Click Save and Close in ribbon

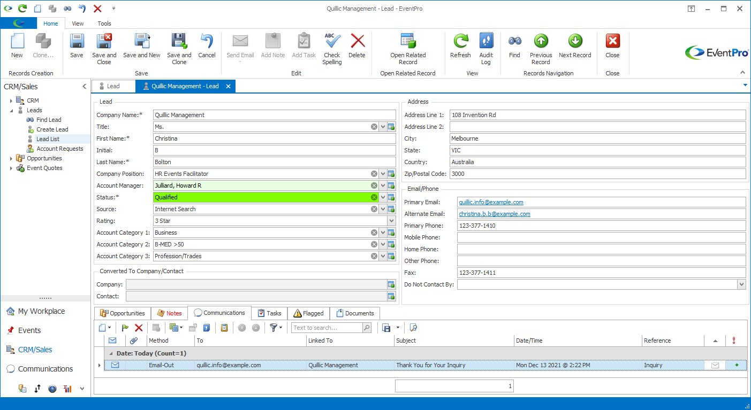point(104,49)
